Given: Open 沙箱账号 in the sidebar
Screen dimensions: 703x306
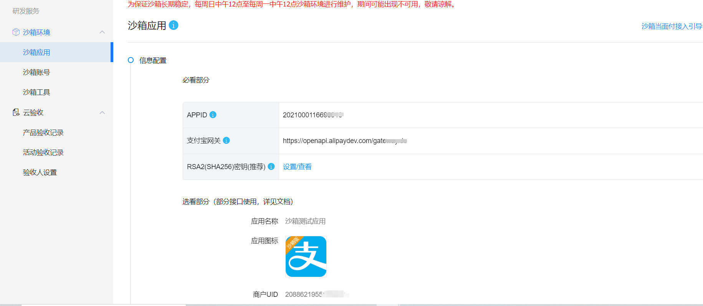Looking at the screenshot, I should click(x=36, y=72).
